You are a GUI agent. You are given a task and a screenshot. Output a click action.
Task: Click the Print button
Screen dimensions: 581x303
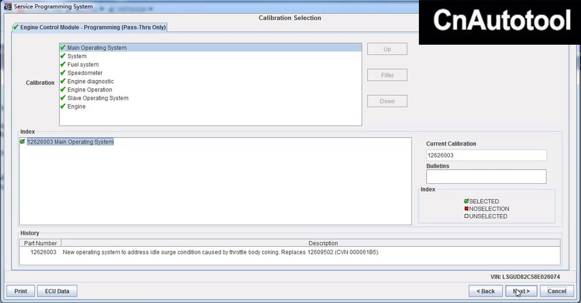(x=21, y=291)
